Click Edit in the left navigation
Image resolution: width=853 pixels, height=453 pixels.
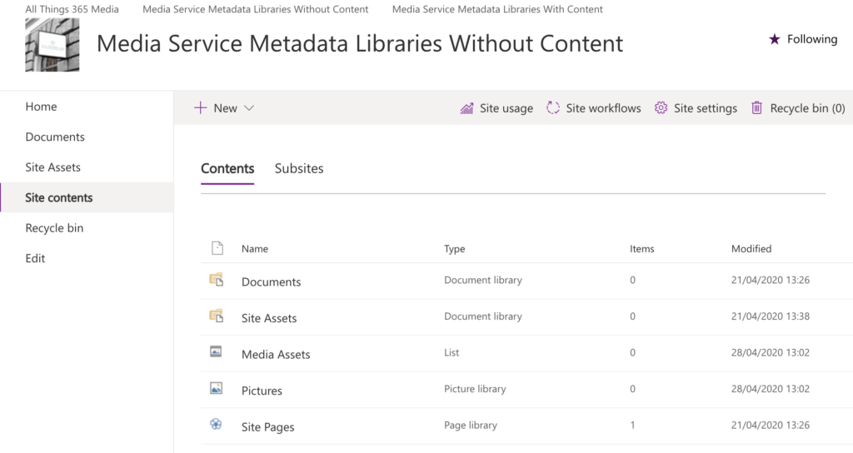(35, 258)
